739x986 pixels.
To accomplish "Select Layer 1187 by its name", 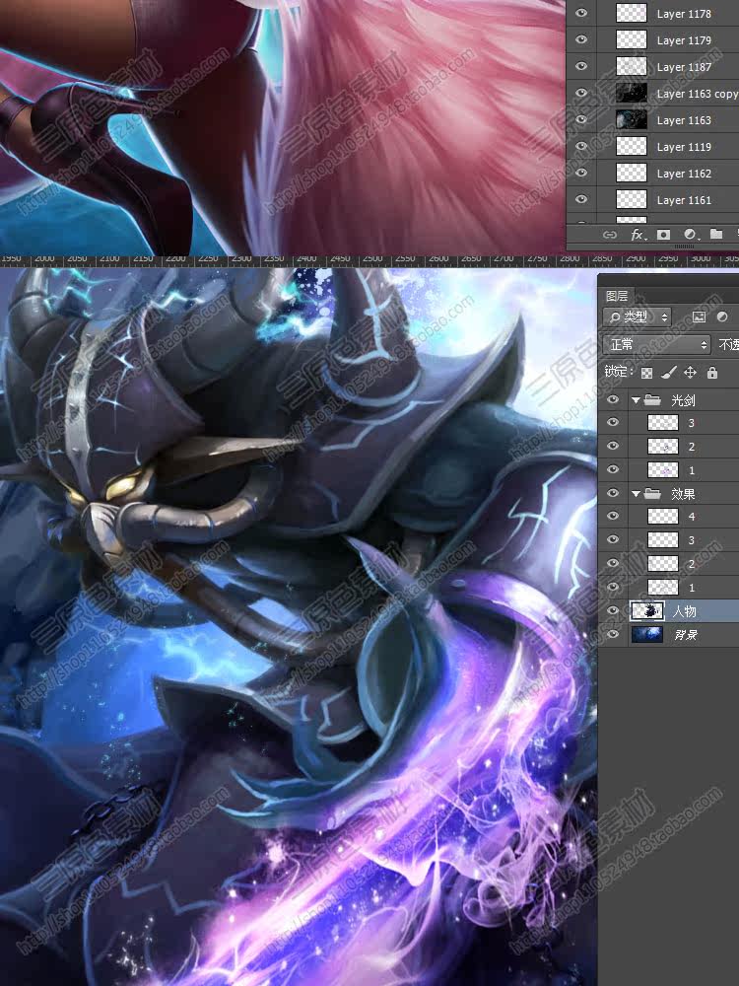I will click(x=684, y=67).
